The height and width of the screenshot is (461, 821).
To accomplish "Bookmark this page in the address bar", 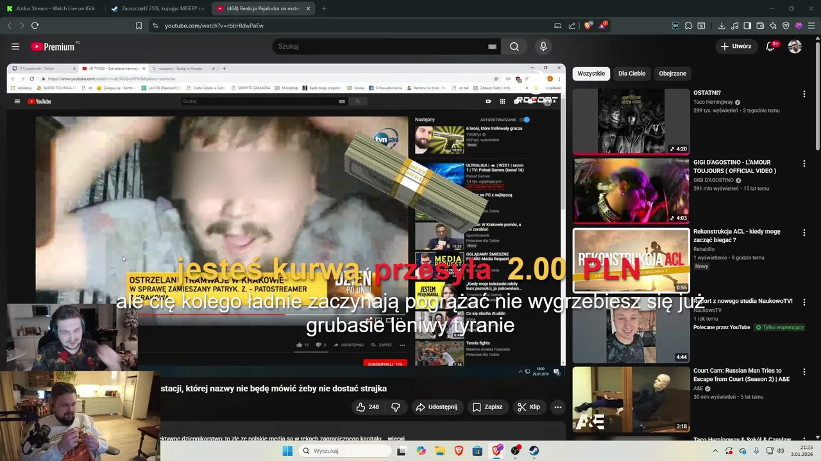I will tap(139, 26).
